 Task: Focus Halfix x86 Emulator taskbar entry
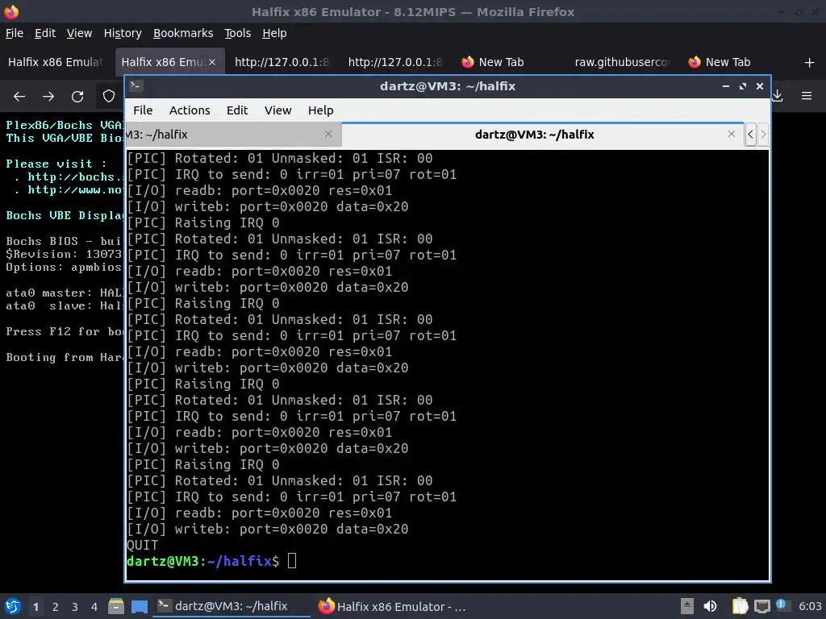[x=393, y=606]
